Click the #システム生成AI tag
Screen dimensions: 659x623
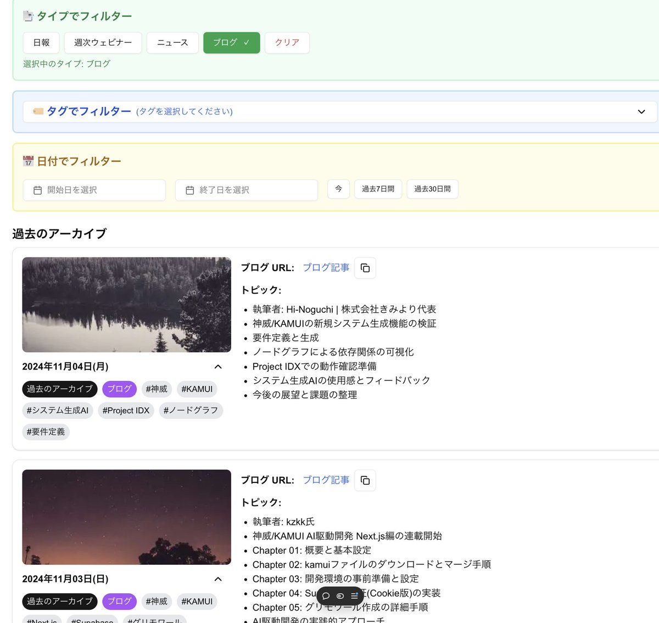pos(58,411)
